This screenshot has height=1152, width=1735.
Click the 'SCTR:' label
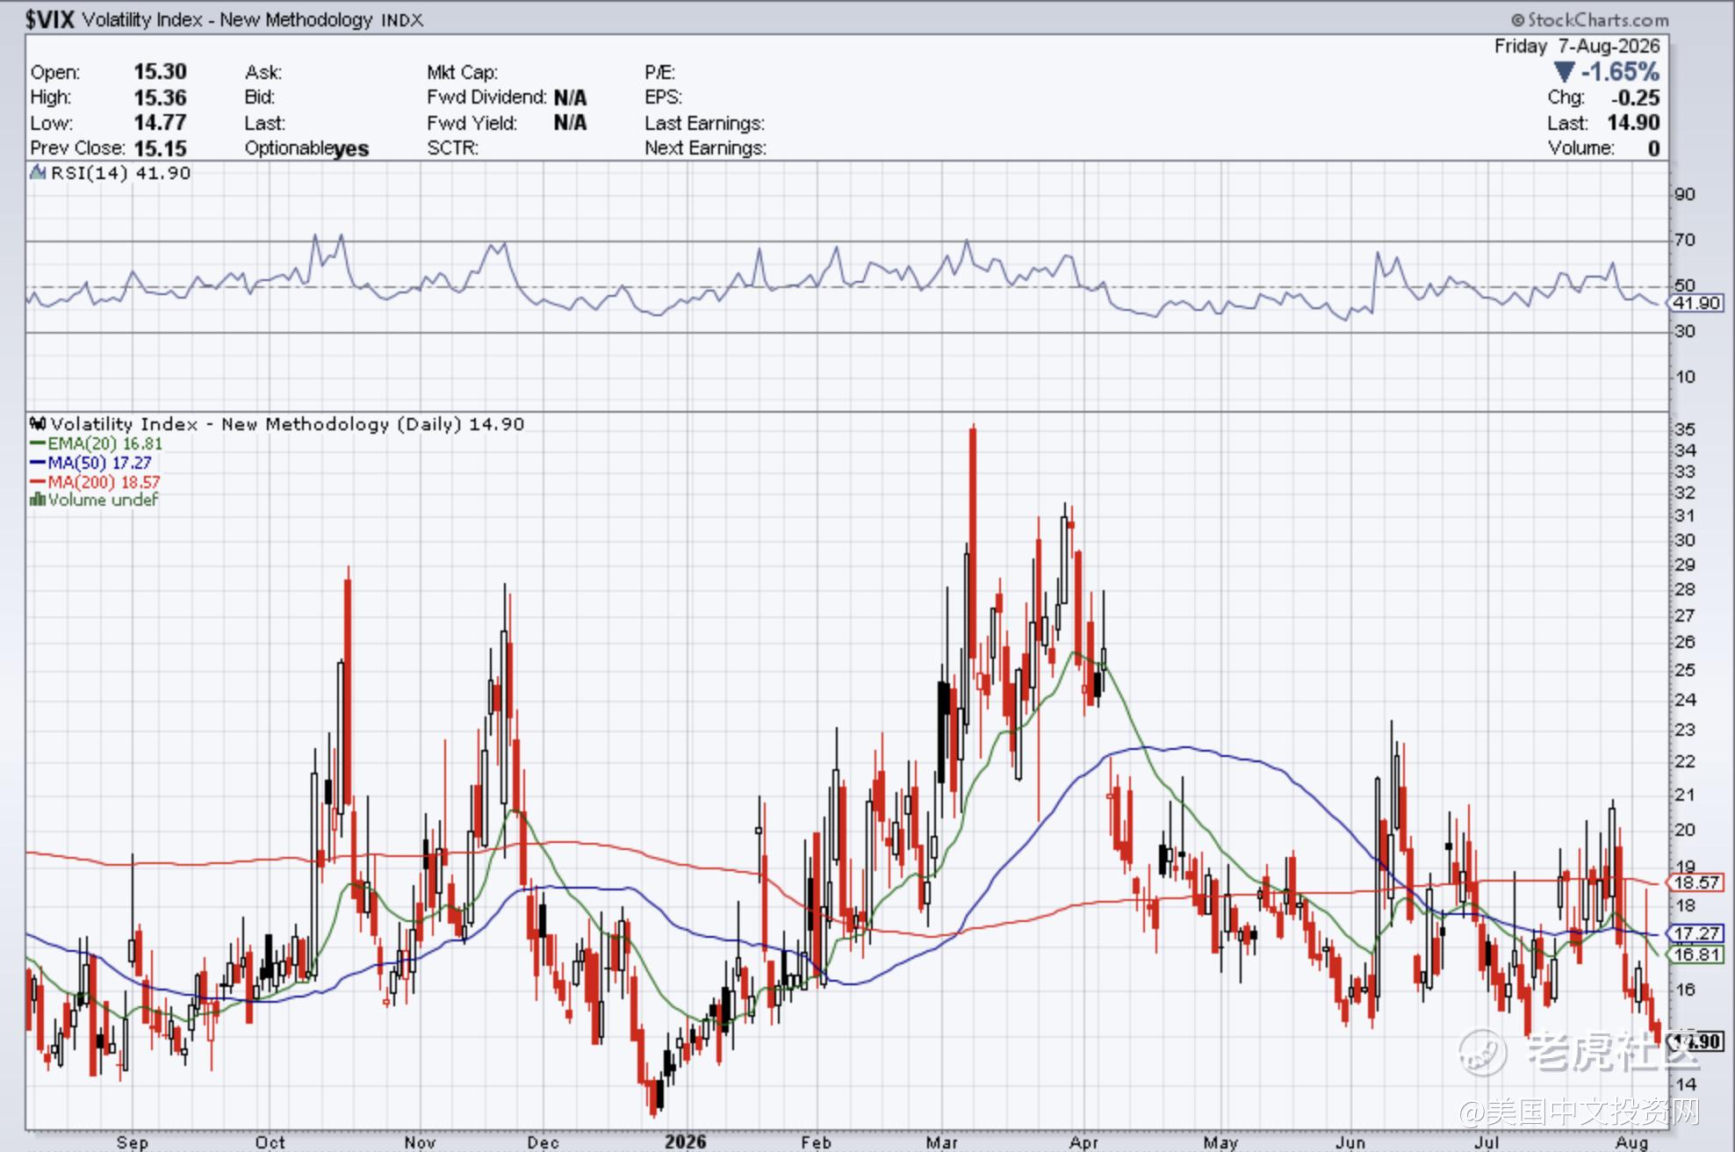coord(452,148)
